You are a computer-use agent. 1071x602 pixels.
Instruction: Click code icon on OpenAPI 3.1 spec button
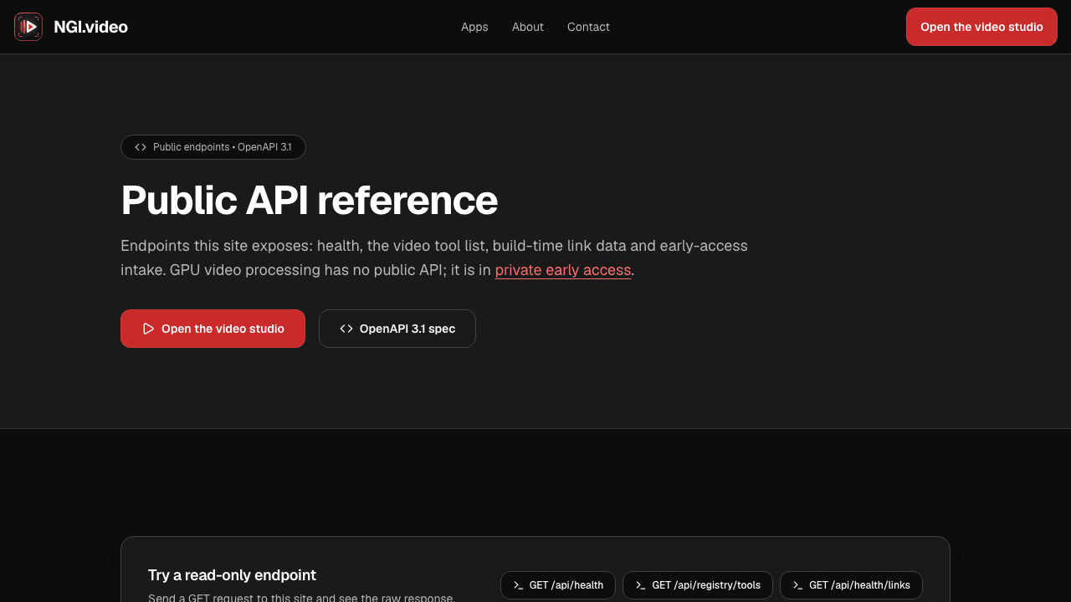(346, 329)
